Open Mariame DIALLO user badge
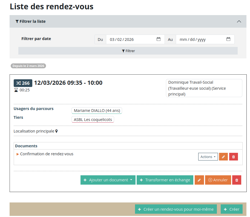250x217 pixels. click(x=97, y=111)
